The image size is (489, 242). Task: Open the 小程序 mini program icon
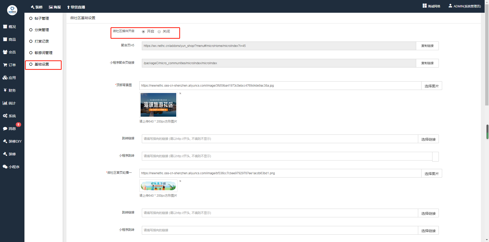click(5, 167)
